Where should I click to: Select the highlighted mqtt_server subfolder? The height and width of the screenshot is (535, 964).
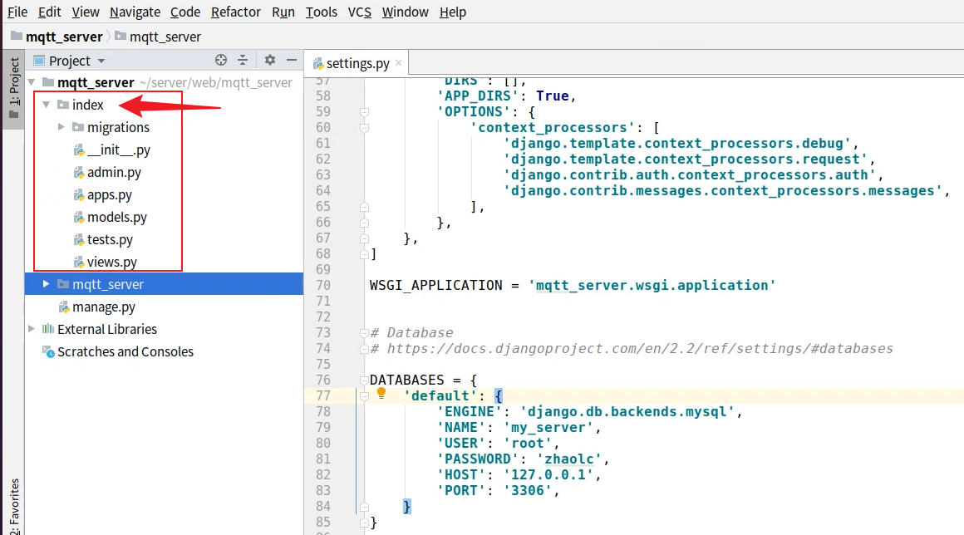pyautogui.click(x=165, y=284)
